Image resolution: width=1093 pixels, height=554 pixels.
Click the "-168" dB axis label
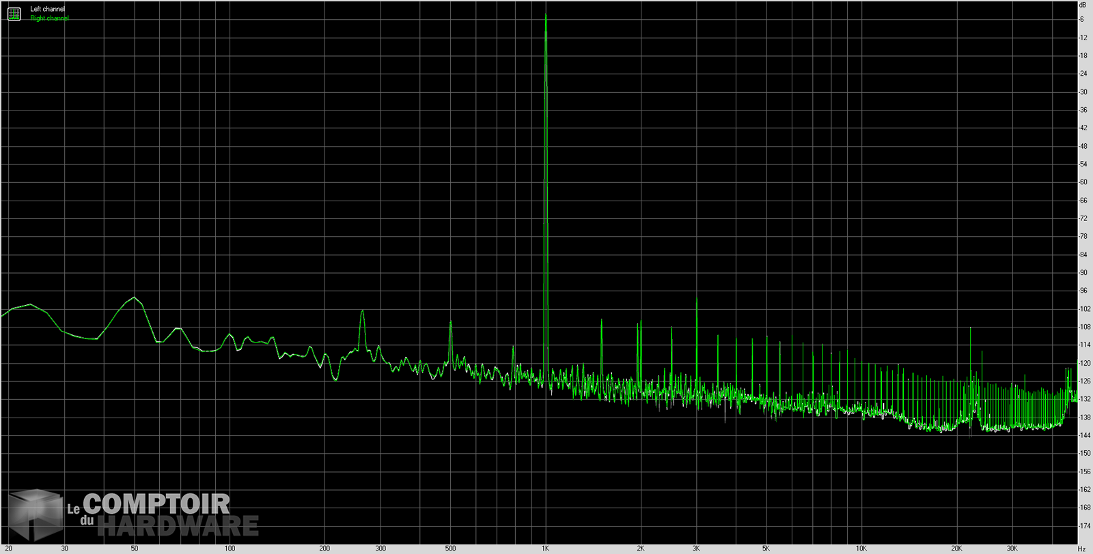[x=1084, y=508]
